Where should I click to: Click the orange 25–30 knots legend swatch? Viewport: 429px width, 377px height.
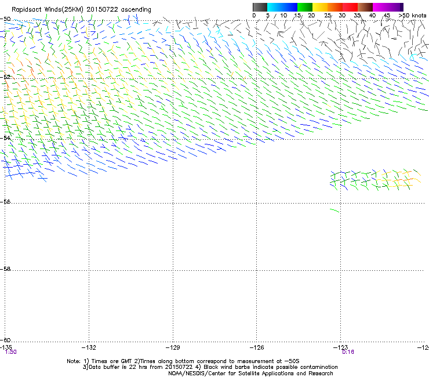[335, 7]
